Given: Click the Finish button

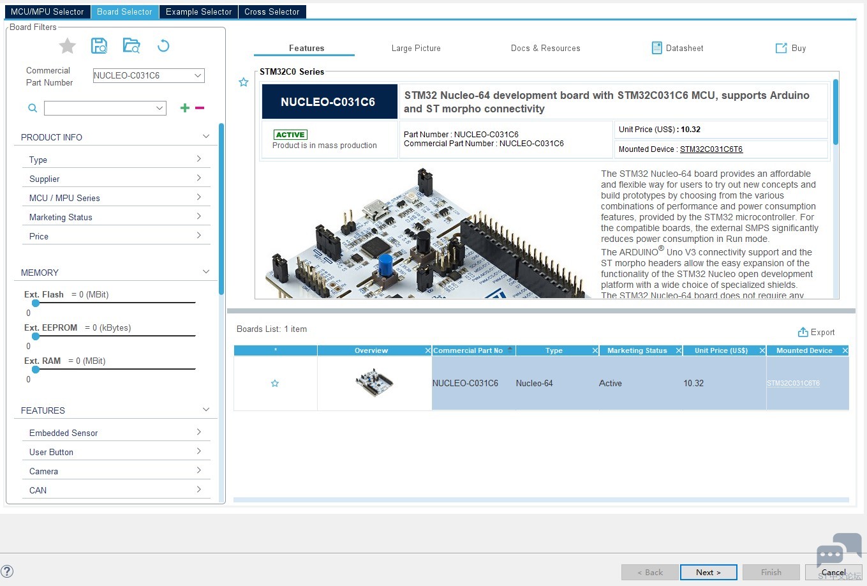Looking at the screenshot, I should [771, 572].
